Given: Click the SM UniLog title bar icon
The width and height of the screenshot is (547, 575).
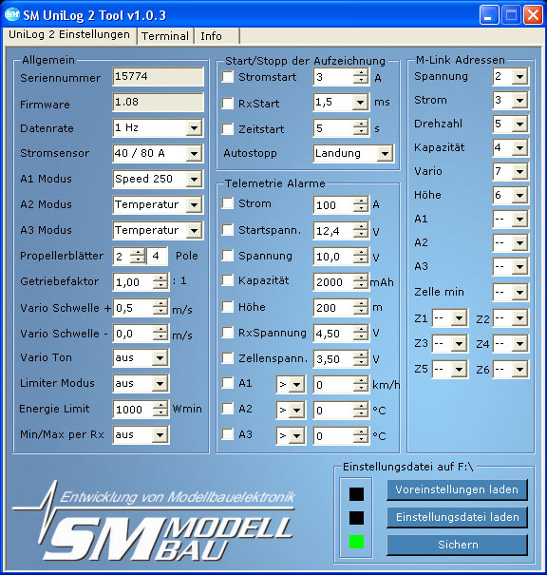Looking at the screenshot, I should (12, 14).
